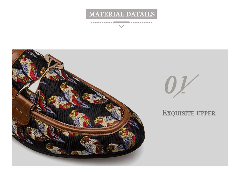Click the right dotted line of divider
This screenshot has height=173, width=241.
click(140, 23)
